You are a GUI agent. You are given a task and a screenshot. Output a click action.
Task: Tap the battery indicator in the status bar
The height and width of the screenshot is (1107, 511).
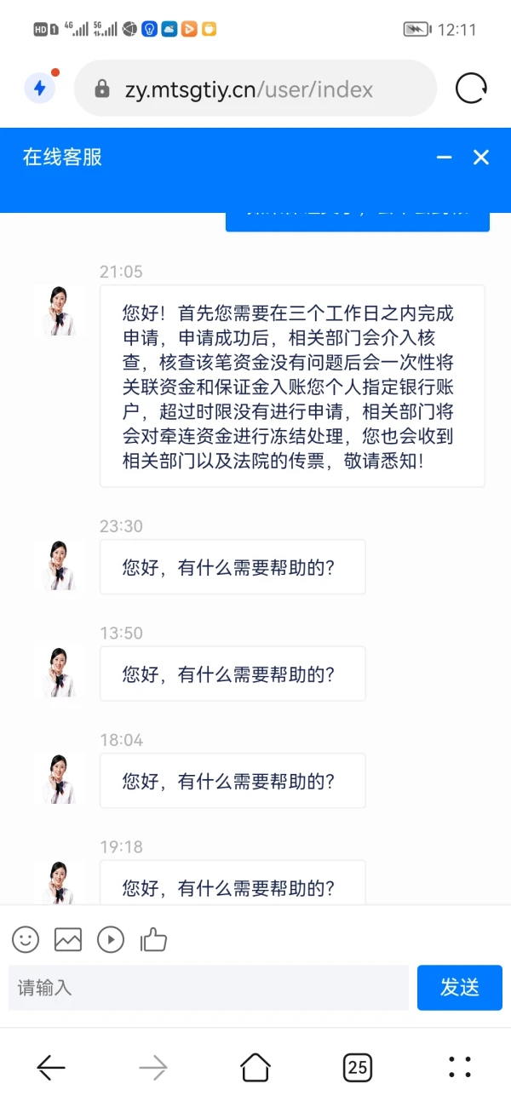pyautogui.click(x=416, y=28)
